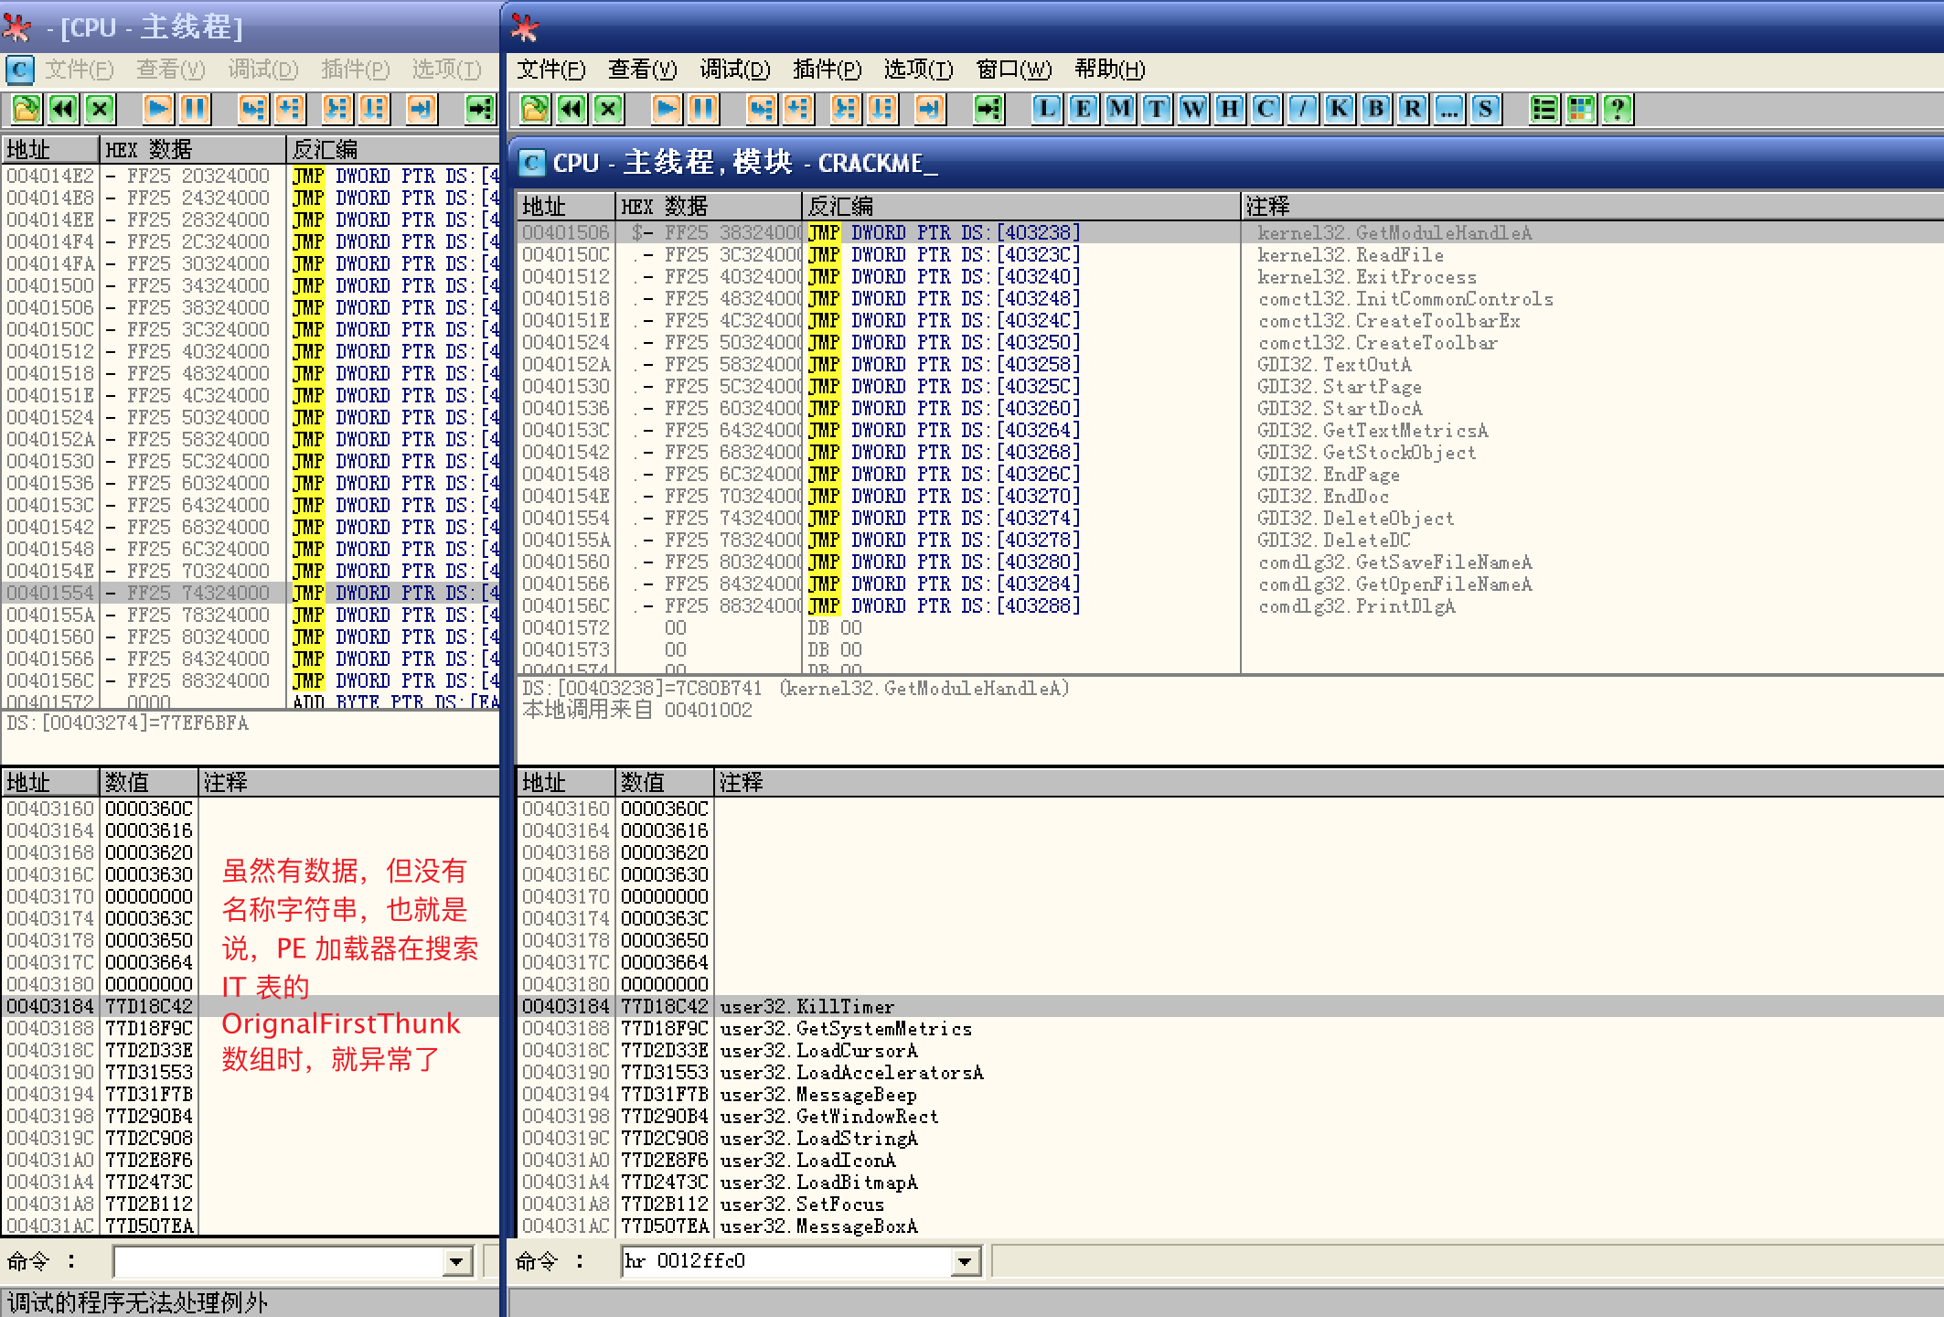Image resolution: width=1944 pixels, height=1317 pixels.
Task: Open the 调试(D) menu
Action: tap(734, 70)
